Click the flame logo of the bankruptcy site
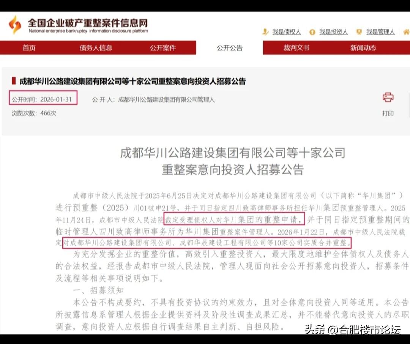 (15, 25)
